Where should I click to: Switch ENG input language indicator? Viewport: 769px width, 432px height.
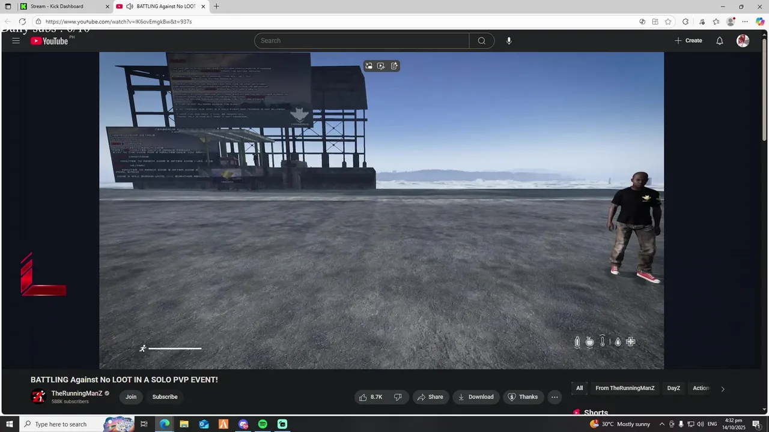(712, 424)
